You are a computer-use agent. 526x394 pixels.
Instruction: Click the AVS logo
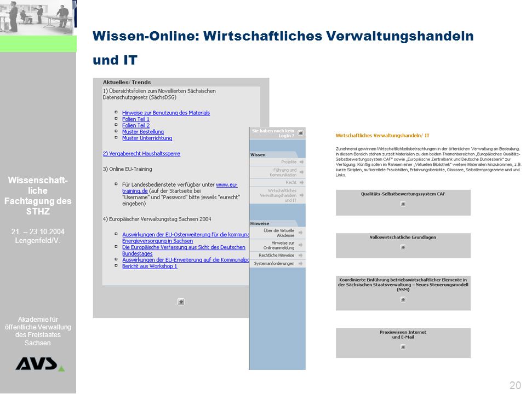[x=40, y=364]
